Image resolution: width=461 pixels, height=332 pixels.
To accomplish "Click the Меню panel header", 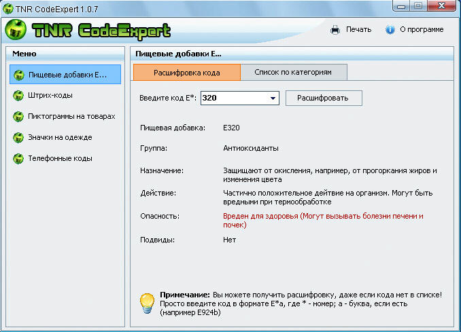I will click(65, 54).
